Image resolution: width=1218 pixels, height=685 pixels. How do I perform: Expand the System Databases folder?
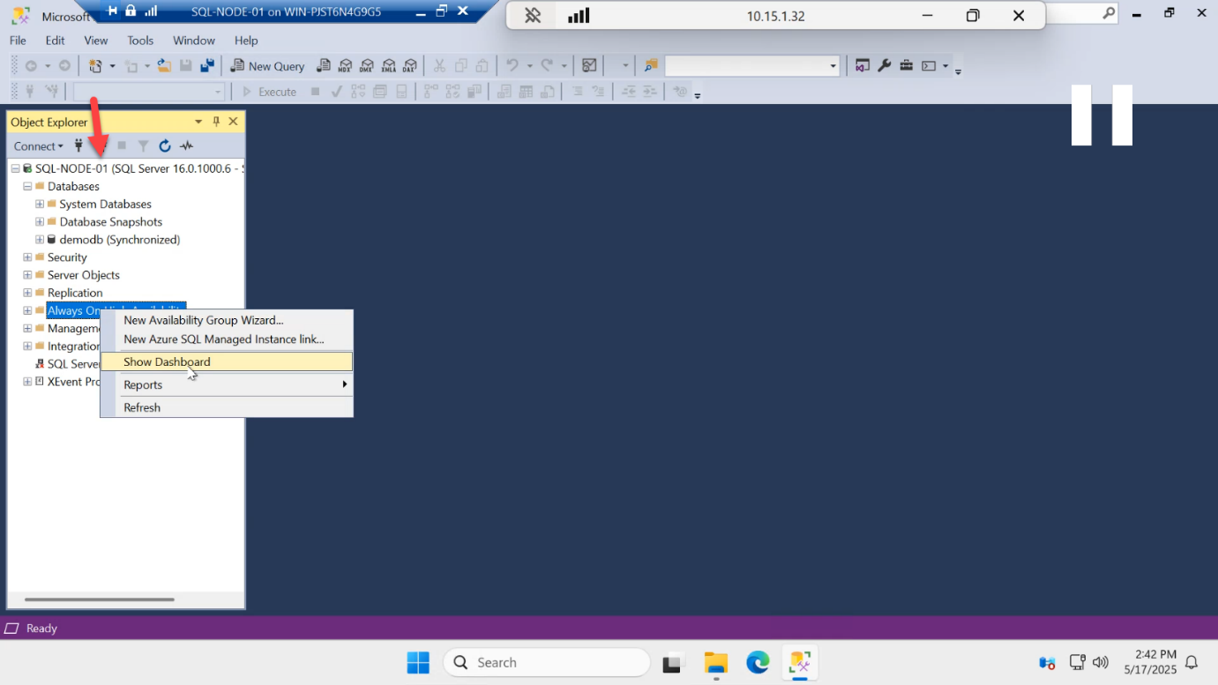[x=40, y=204]
